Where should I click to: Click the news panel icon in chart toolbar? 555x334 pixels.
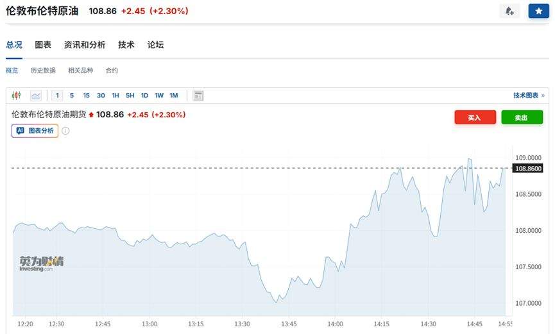tap(198, 96)
